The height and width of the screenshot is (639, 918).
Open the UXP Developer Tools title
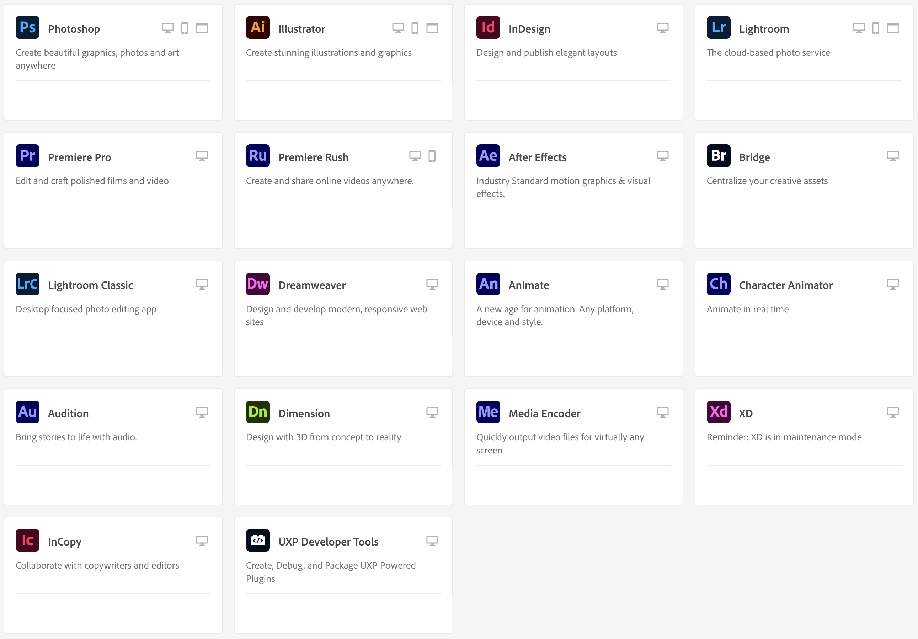click(328, 542)
